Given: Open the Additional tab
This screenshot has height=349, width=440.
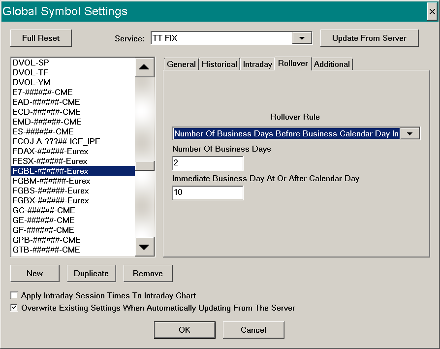Looking at the screenshot, I should coord(332,64).
